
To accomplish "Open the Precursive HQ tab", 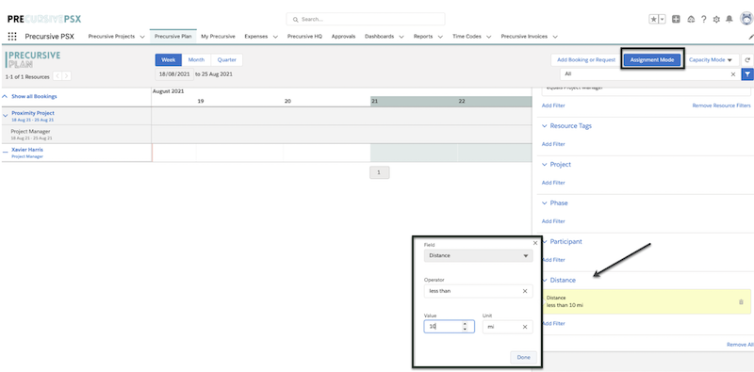I will (304, 37).
